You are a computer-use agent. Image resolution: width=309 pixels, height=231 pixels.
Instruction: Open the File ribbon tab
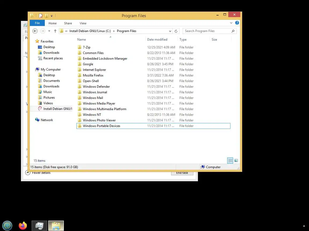coord(37,23)
